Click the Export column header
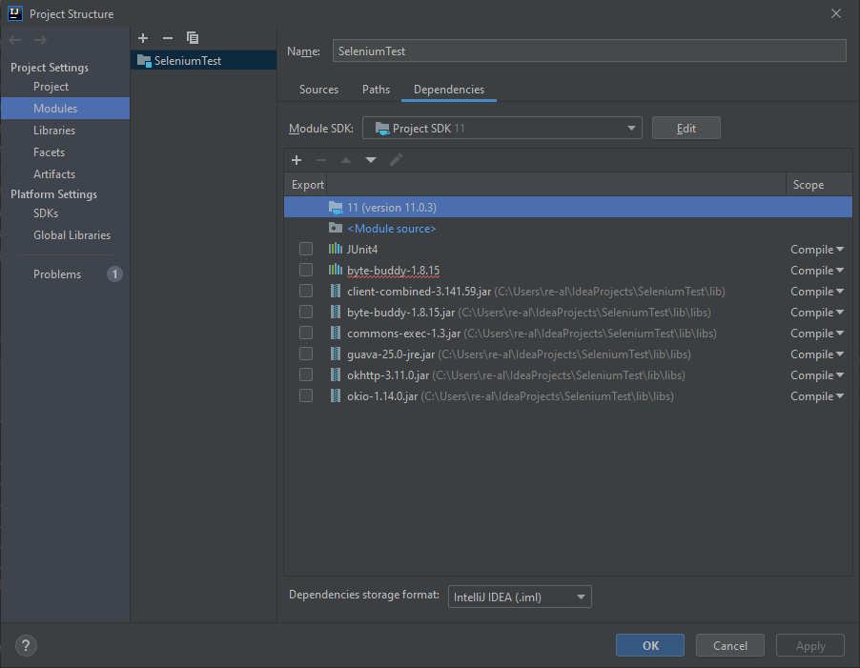Image resolution: width=860 pixels, height=668 pixels. (x=307, y=185)
